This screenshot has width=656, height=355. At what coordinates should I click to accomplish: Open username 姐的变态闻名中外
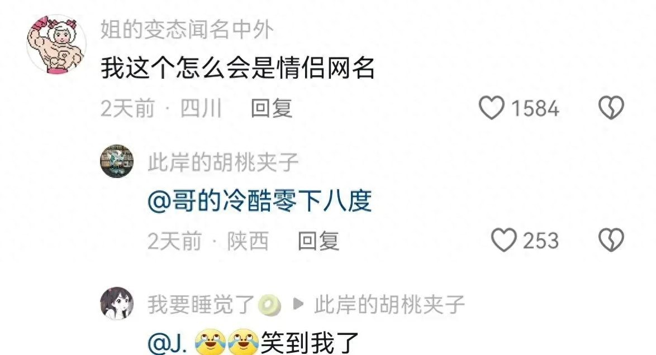187,30
